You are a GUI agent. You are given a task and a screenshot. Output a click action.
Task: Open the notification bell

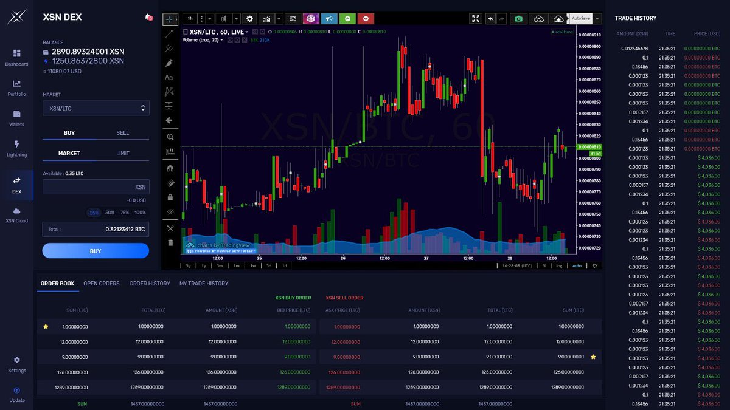pyautogui.click(x=148, y=17)
